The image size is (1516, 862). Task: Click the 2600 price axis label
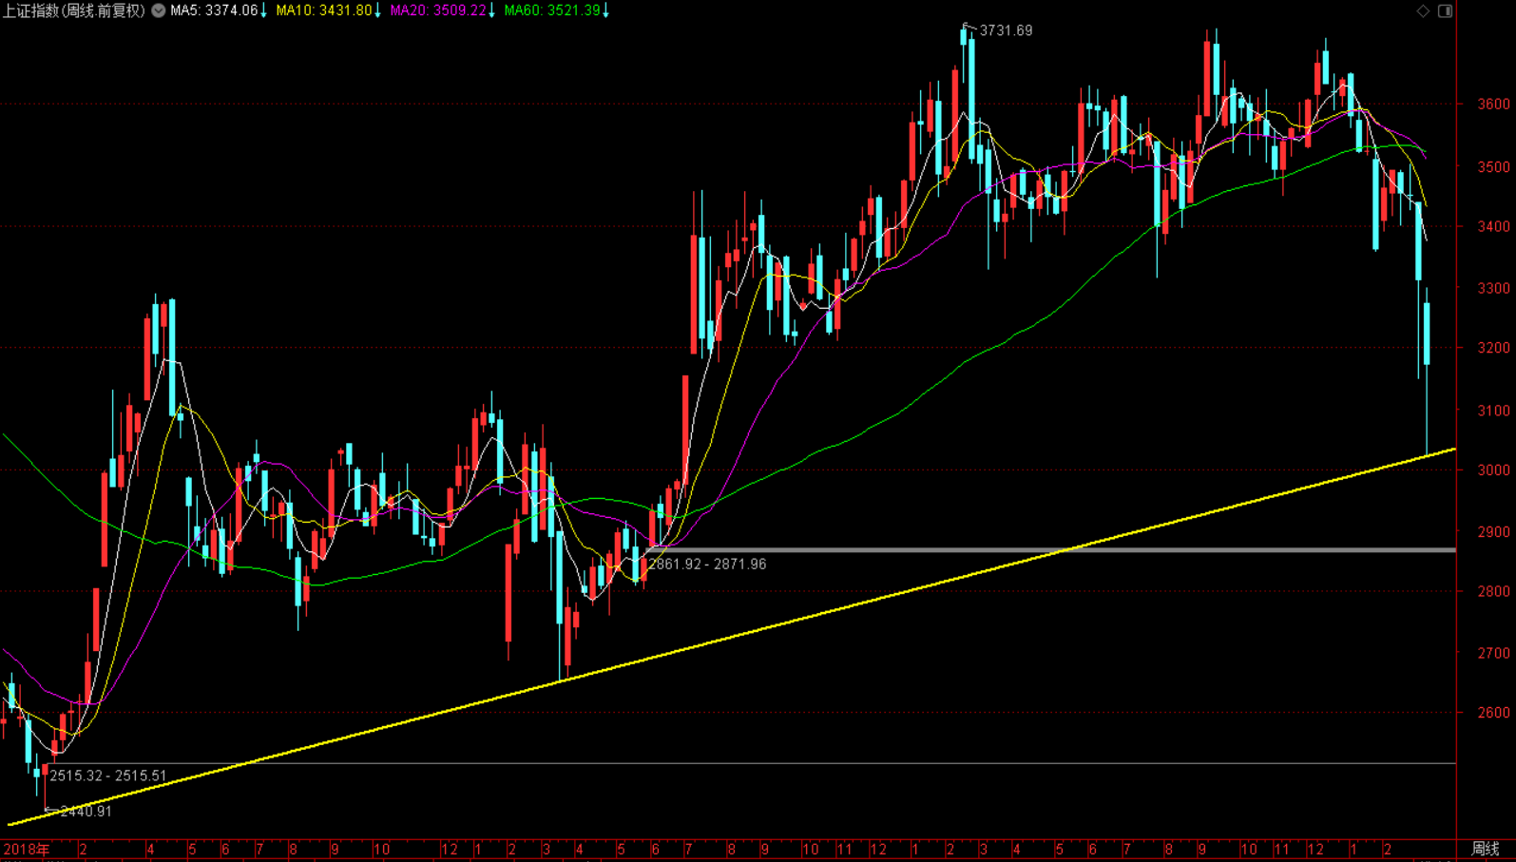(x=1493, y=713)
